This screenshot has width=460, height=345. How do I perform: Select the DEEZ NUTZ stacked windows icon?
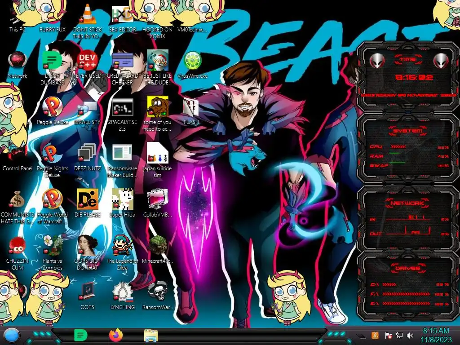pyautogui.click(x=88, y=157)
